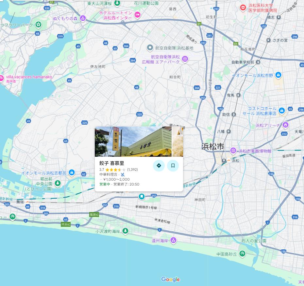Select the 浜松 train station icon
Screen dimensions: 304x286
tap(224, 160)
